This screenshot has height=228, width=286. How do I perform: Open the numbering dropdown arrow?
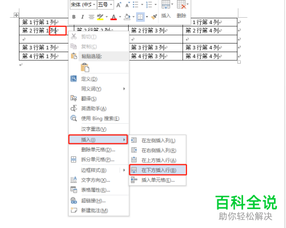[x=156, y=5]
